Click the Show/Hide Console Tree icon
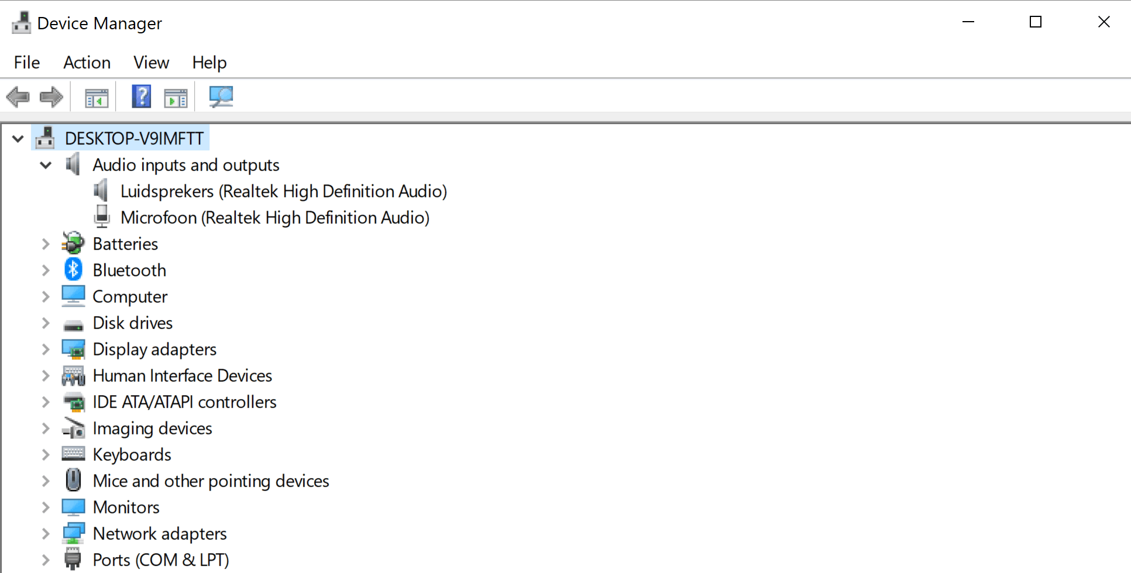The width and height of the screenshot is (1131, 573). pos(97,98)
